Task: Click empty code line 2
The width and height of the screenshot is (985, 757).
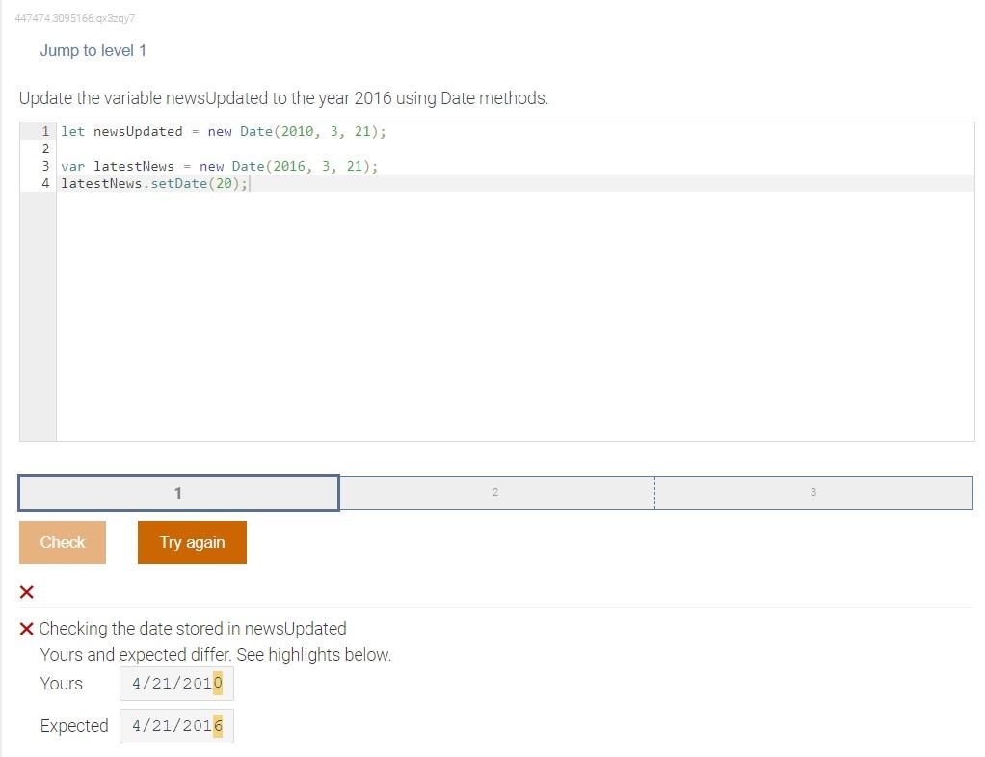Action: tap(515, 149)
